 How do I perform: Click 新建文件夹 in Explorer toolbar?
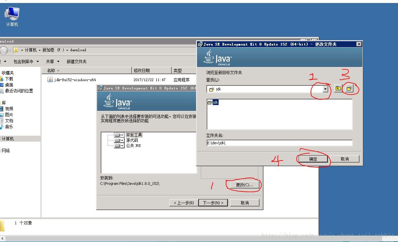[x=76, y=61]
